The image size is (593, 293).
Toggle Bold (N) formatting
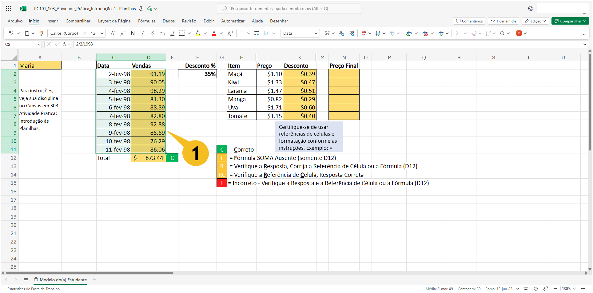pos(133,33)
